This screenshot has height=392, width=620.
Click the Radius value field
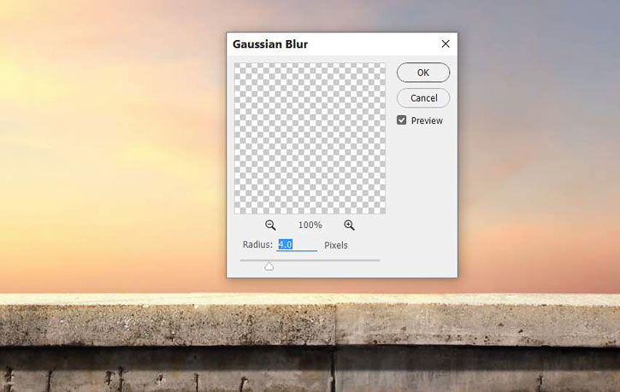click(297, 245)
